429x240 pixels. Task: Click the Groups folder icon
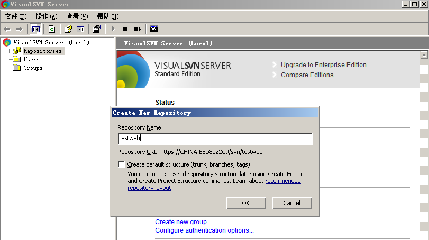17,68
